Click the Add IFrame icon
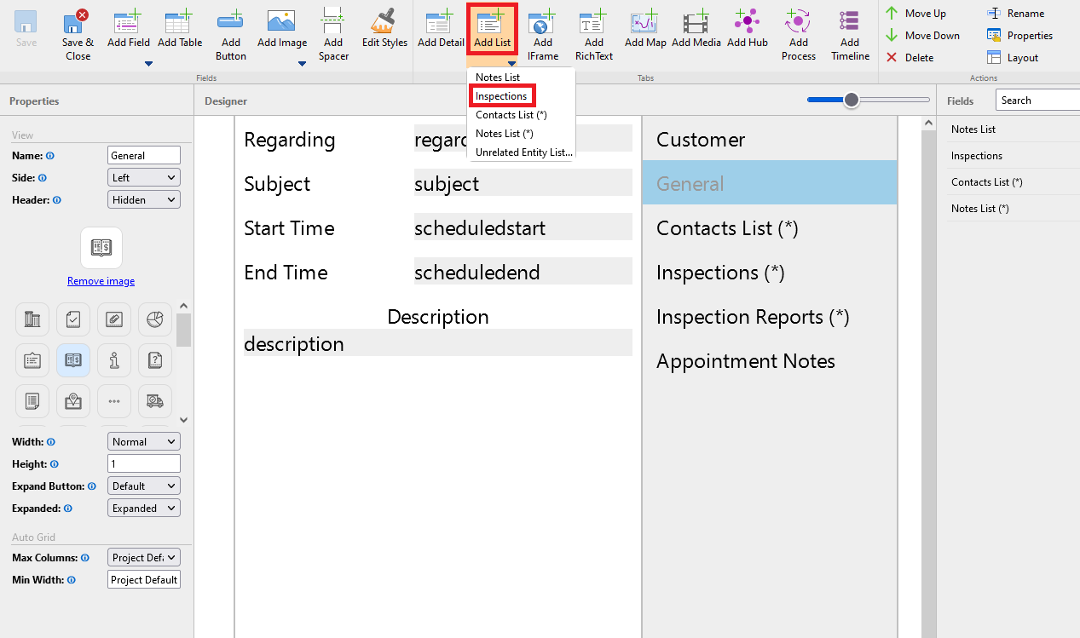Screen dimensions: 1080x638 click(542, 21)
